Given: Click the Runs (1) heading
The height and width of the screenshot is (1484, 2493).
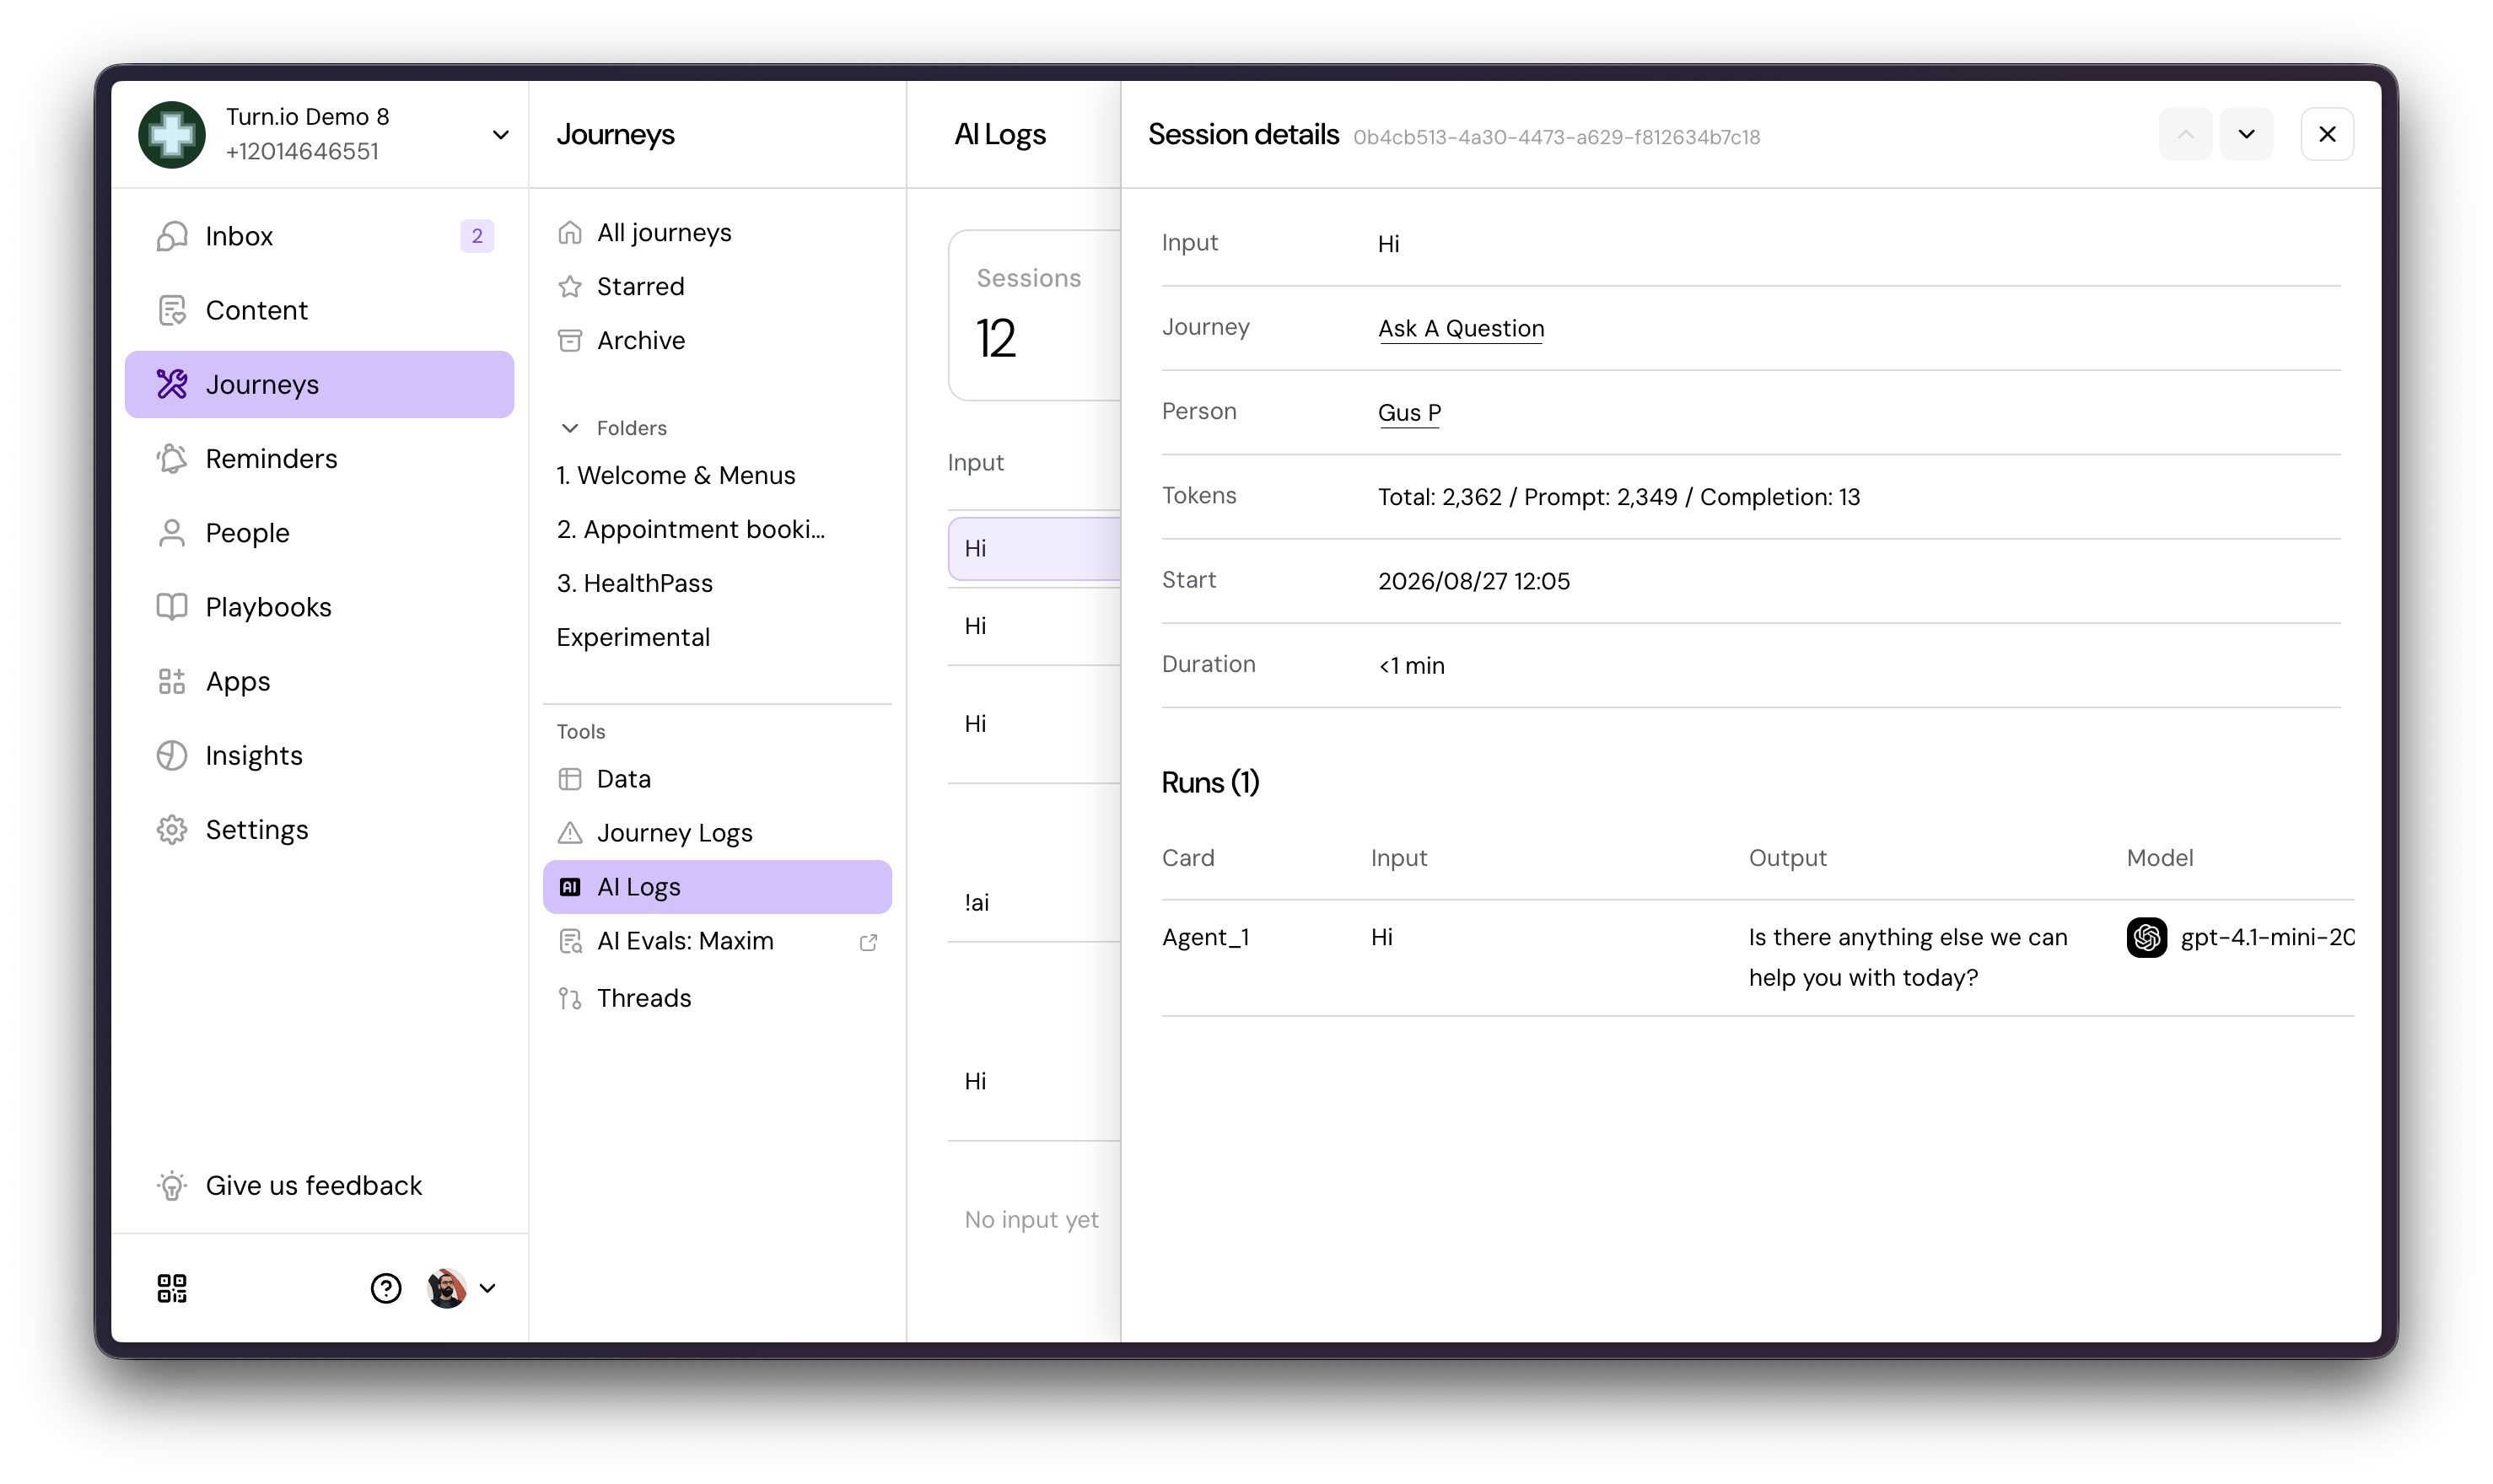Looking at the screenshot, I should [1210, 782].
